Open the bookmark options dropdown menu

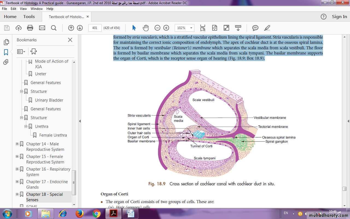[21, 51]
